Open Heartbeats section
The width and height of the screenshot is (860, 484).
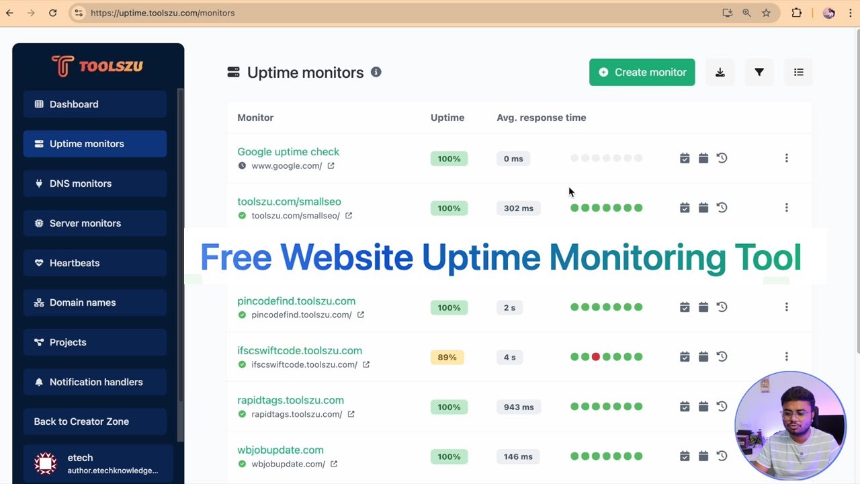click(95, 263)
